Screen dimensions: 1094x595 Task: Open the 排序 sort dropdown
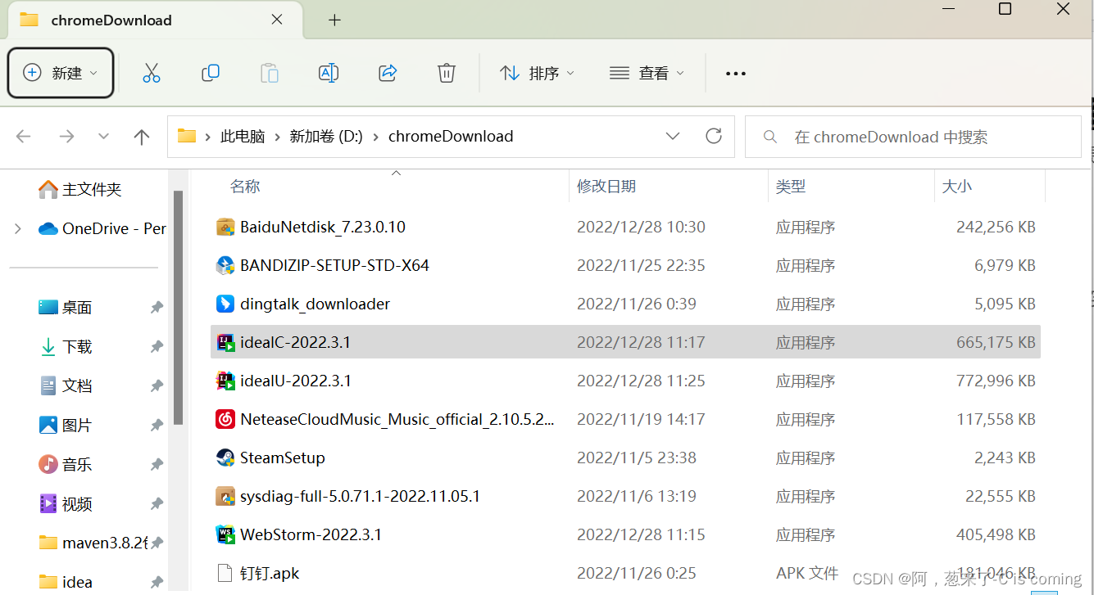pyautogui.click(x=538, y=73)
